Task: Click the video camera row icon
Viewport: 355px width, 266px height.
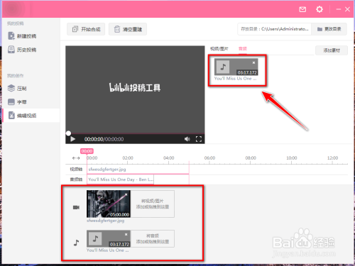Action: (x=76, y=207)
